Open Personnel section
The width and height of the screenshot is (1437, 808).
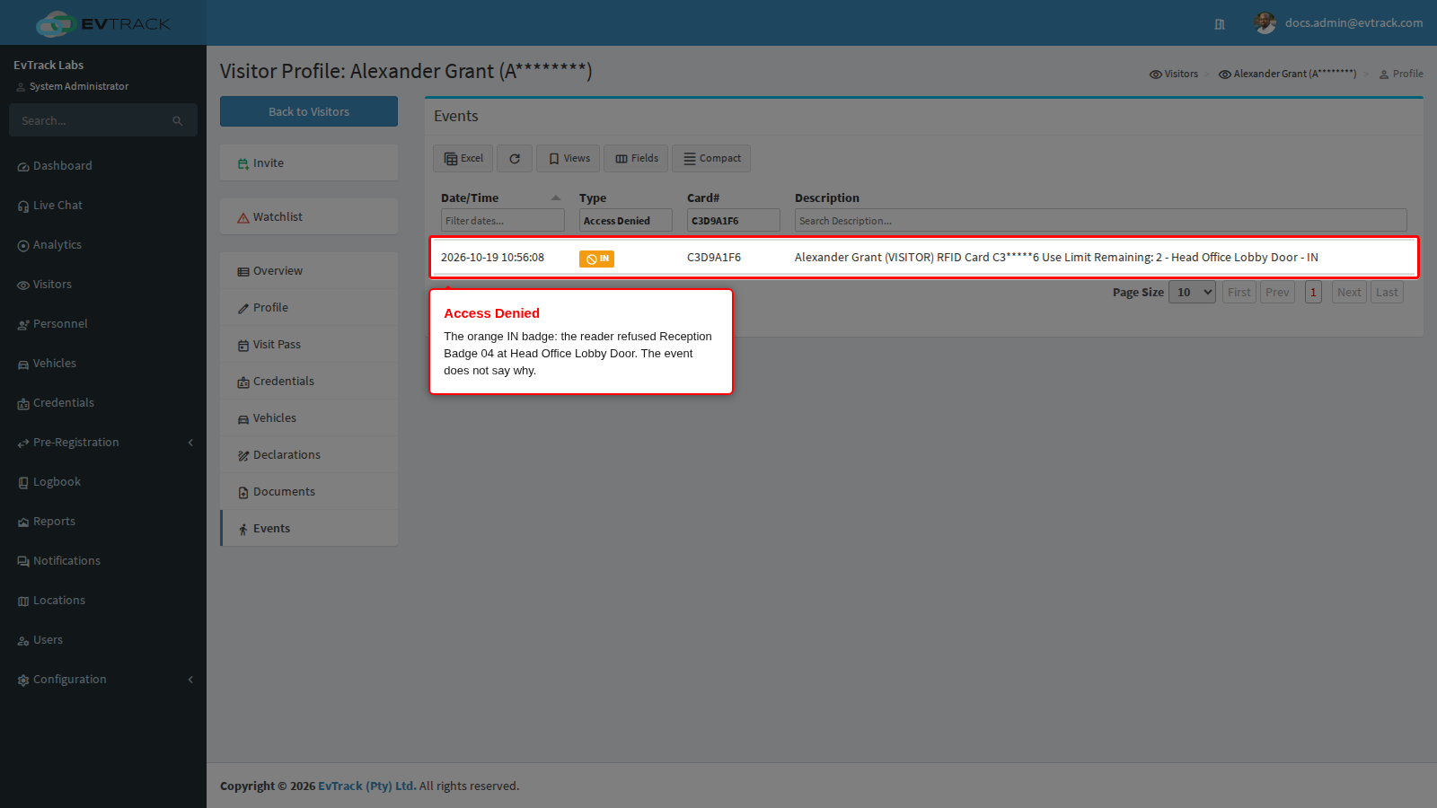(x=103, y=324)
